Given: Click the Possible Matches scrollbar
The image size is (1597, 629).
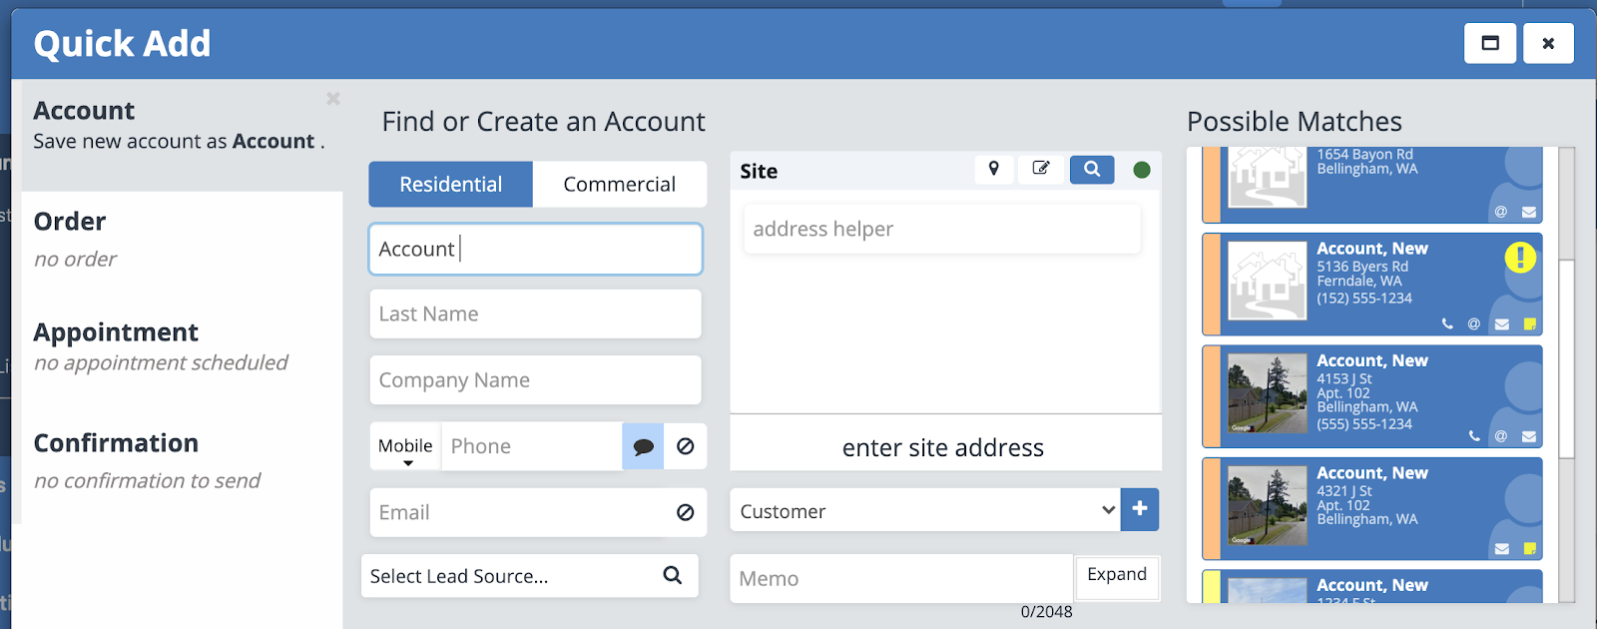Looking at the screenshot, I should pos(1566,359).
